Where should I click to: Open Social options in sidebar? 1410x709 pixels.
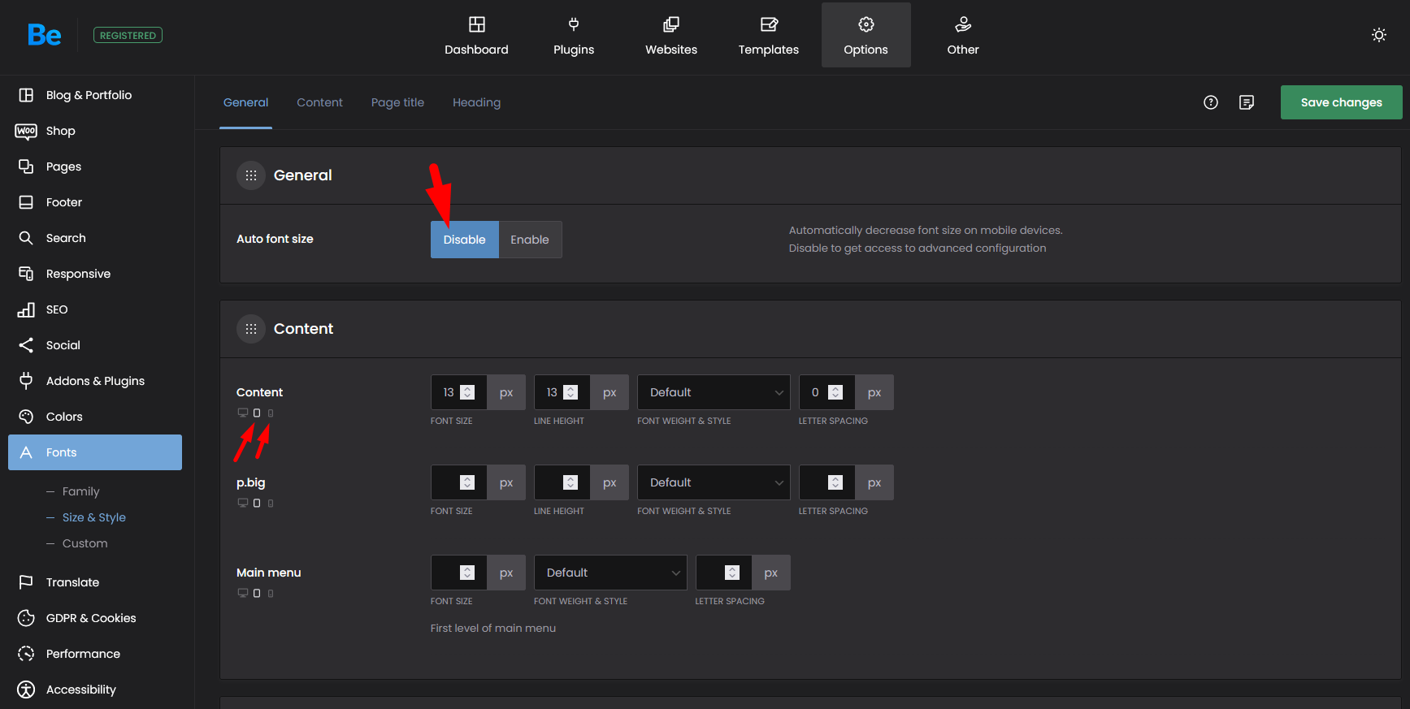pos(95,345)
